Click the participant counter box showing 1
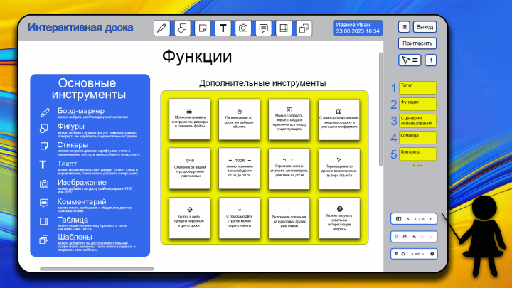Viewport: 512px width, 288px height. 431,60
